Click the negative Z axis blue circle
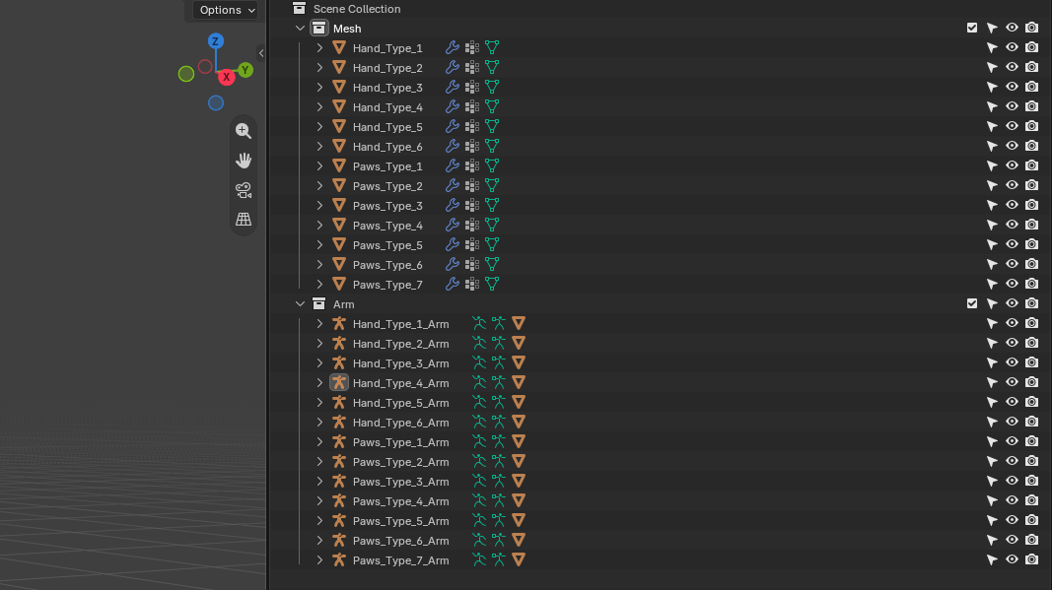Viewport: 1052px width, 590px height. tap(215, 102)
